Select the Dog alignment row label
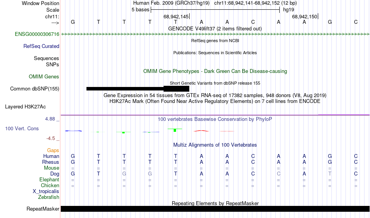 (x=55, y=174)
